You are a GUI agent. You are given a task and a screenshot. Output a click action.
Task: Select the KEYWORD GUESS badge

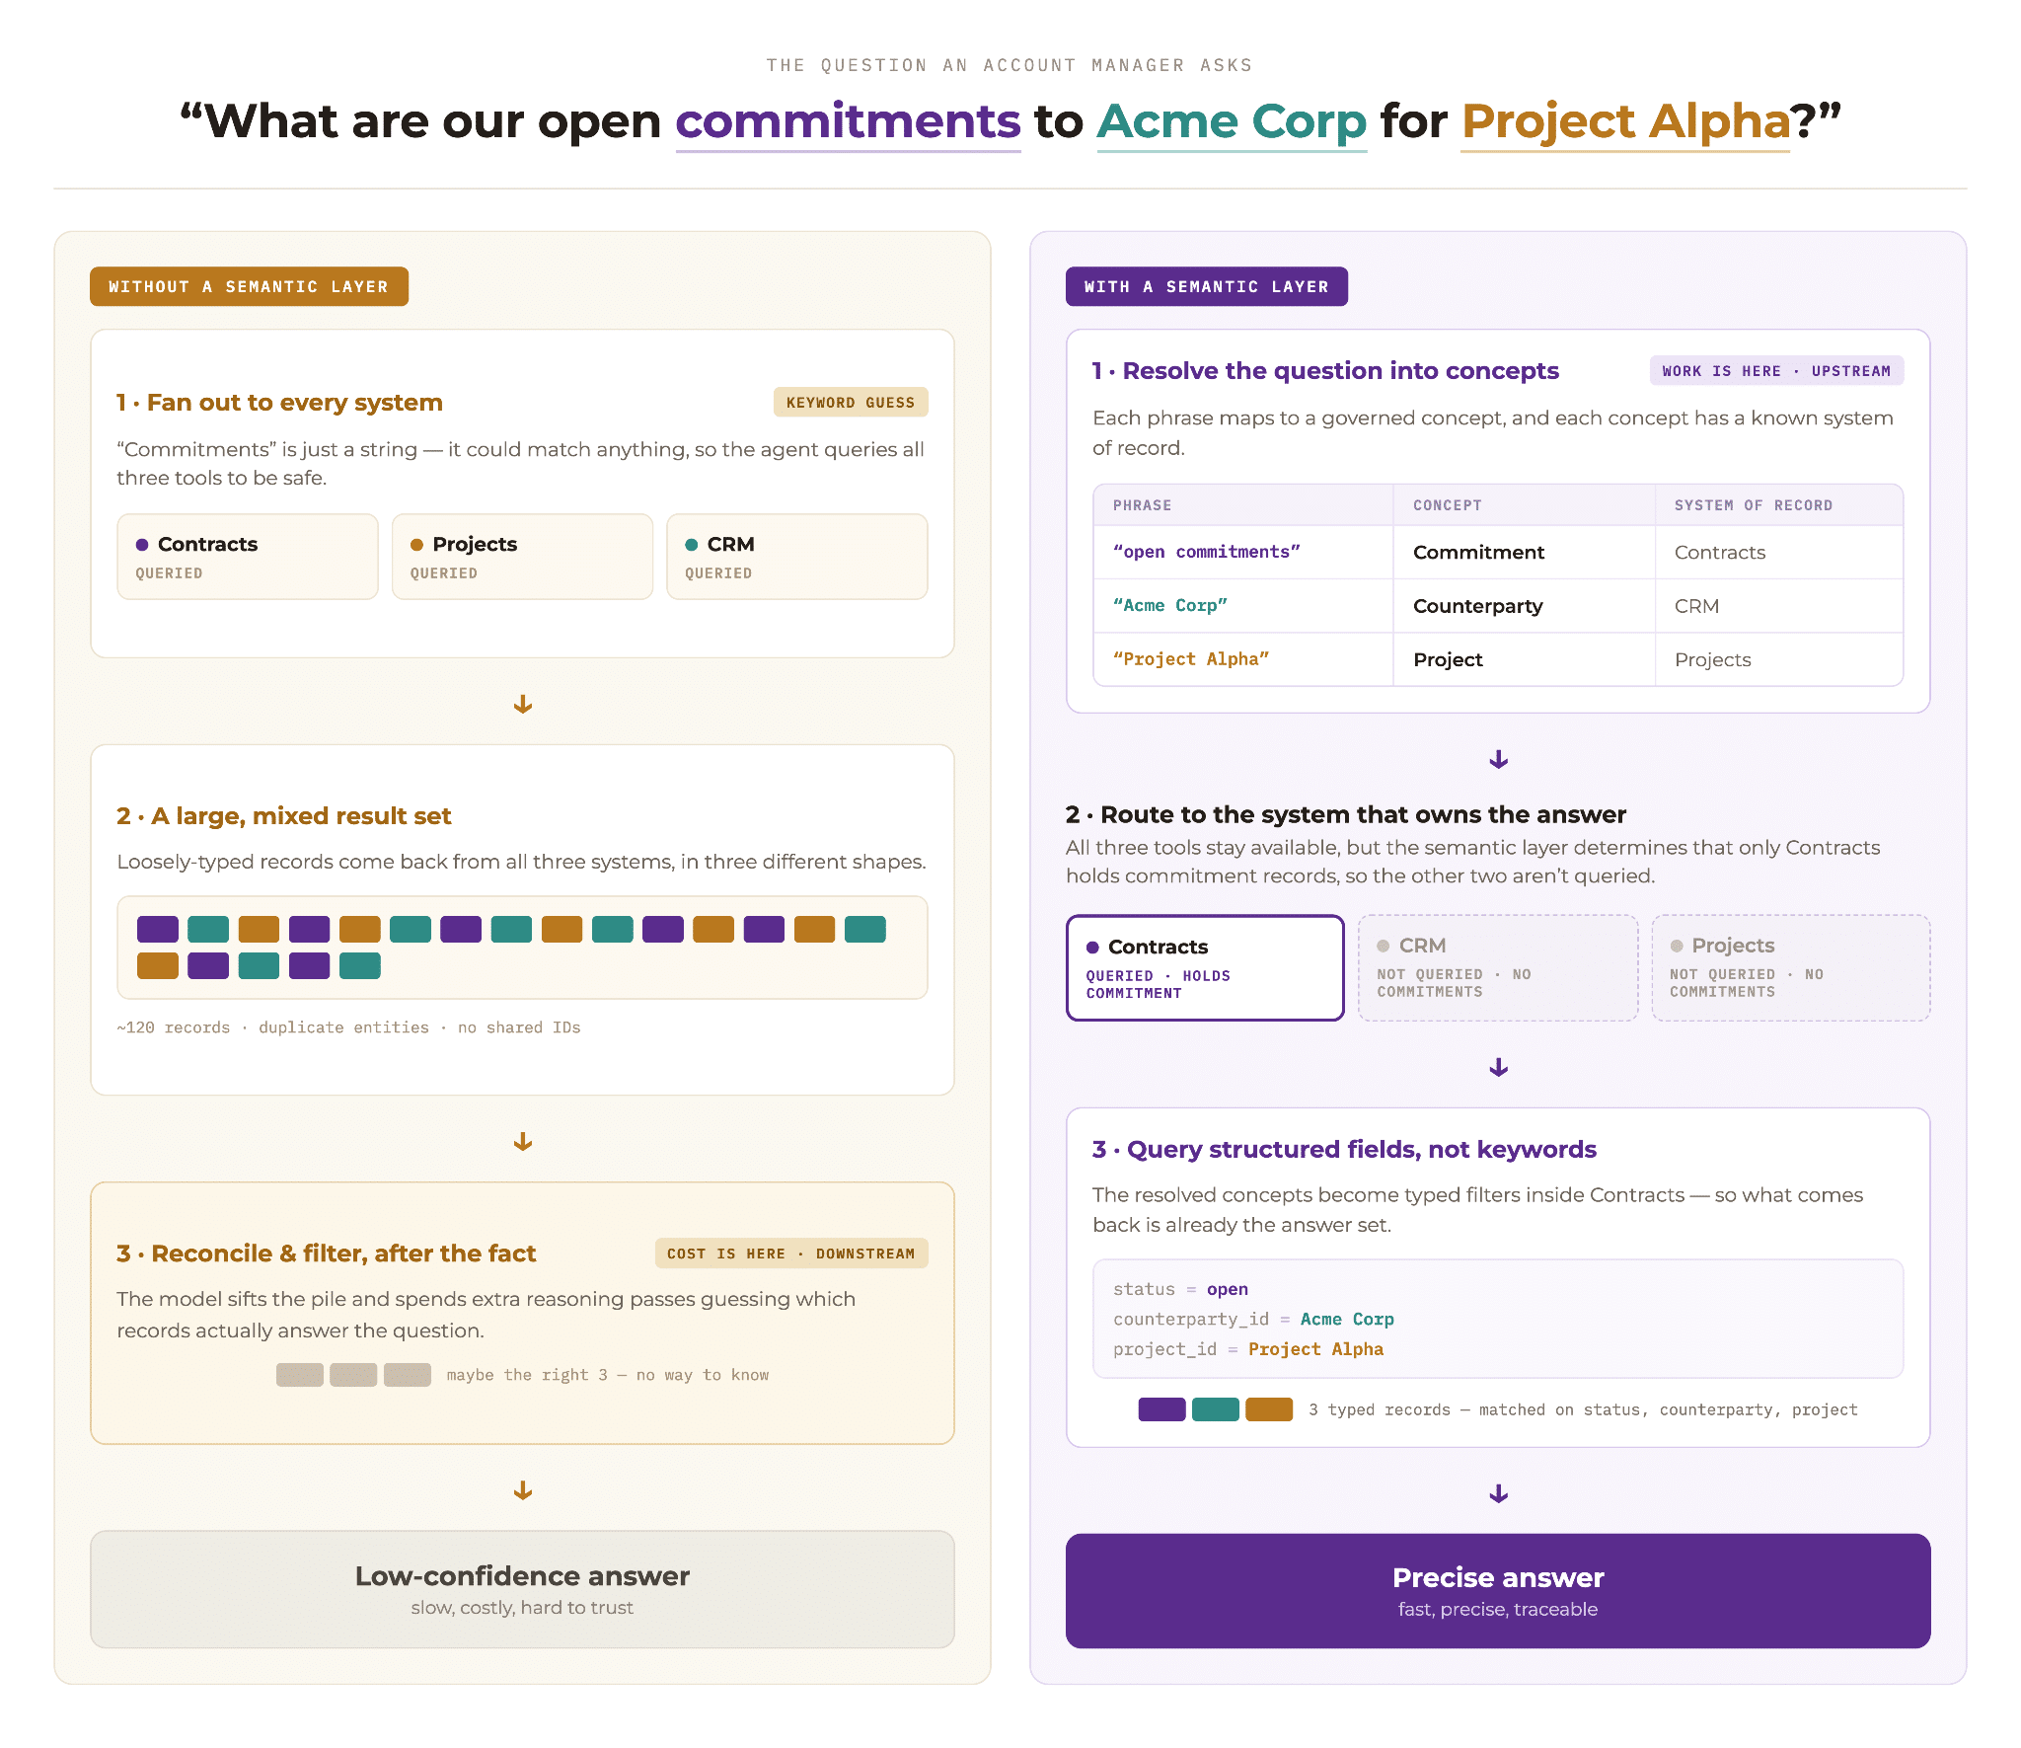pyautogui.click(x=851, y=402)
